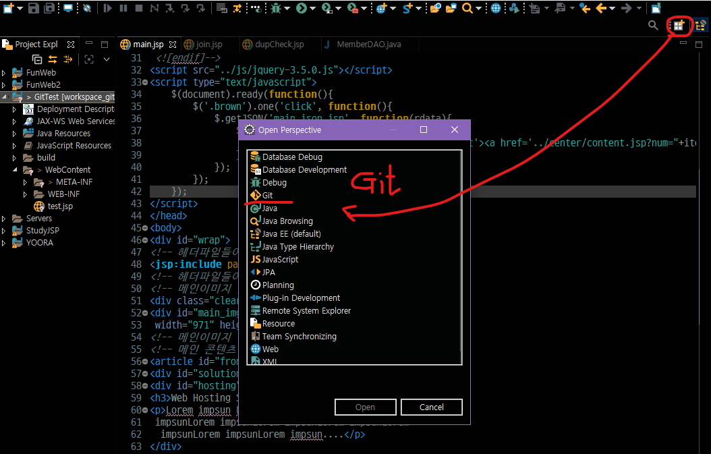Click the Terminate debug icon

click(x=139, y=7)
